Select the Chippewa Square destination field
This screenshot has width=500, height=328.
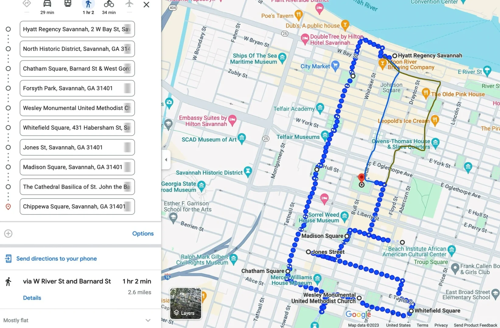[x=77, y=207]
